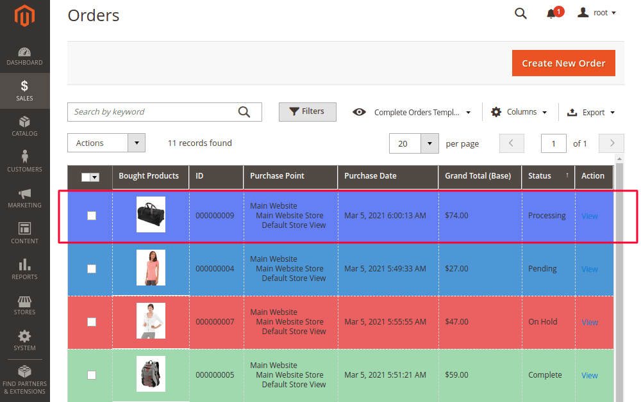Sort by the Status column header

(548, 177)
